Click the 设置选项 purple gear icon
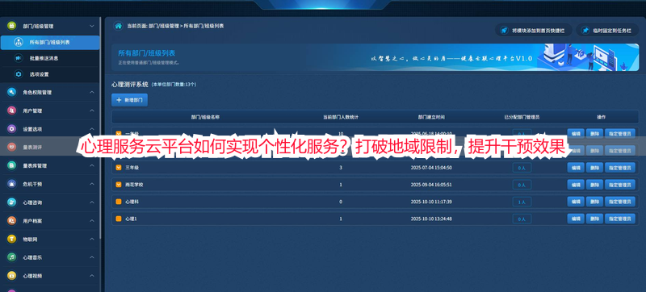Image resolution: width=646 pixels, height=292 pixels. [11, 129]
